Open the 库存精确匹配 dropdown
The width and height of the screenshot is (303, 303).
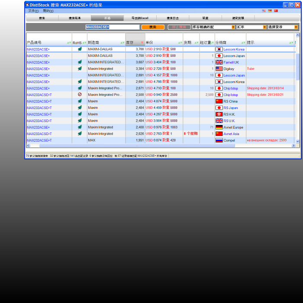coord(213,27)
